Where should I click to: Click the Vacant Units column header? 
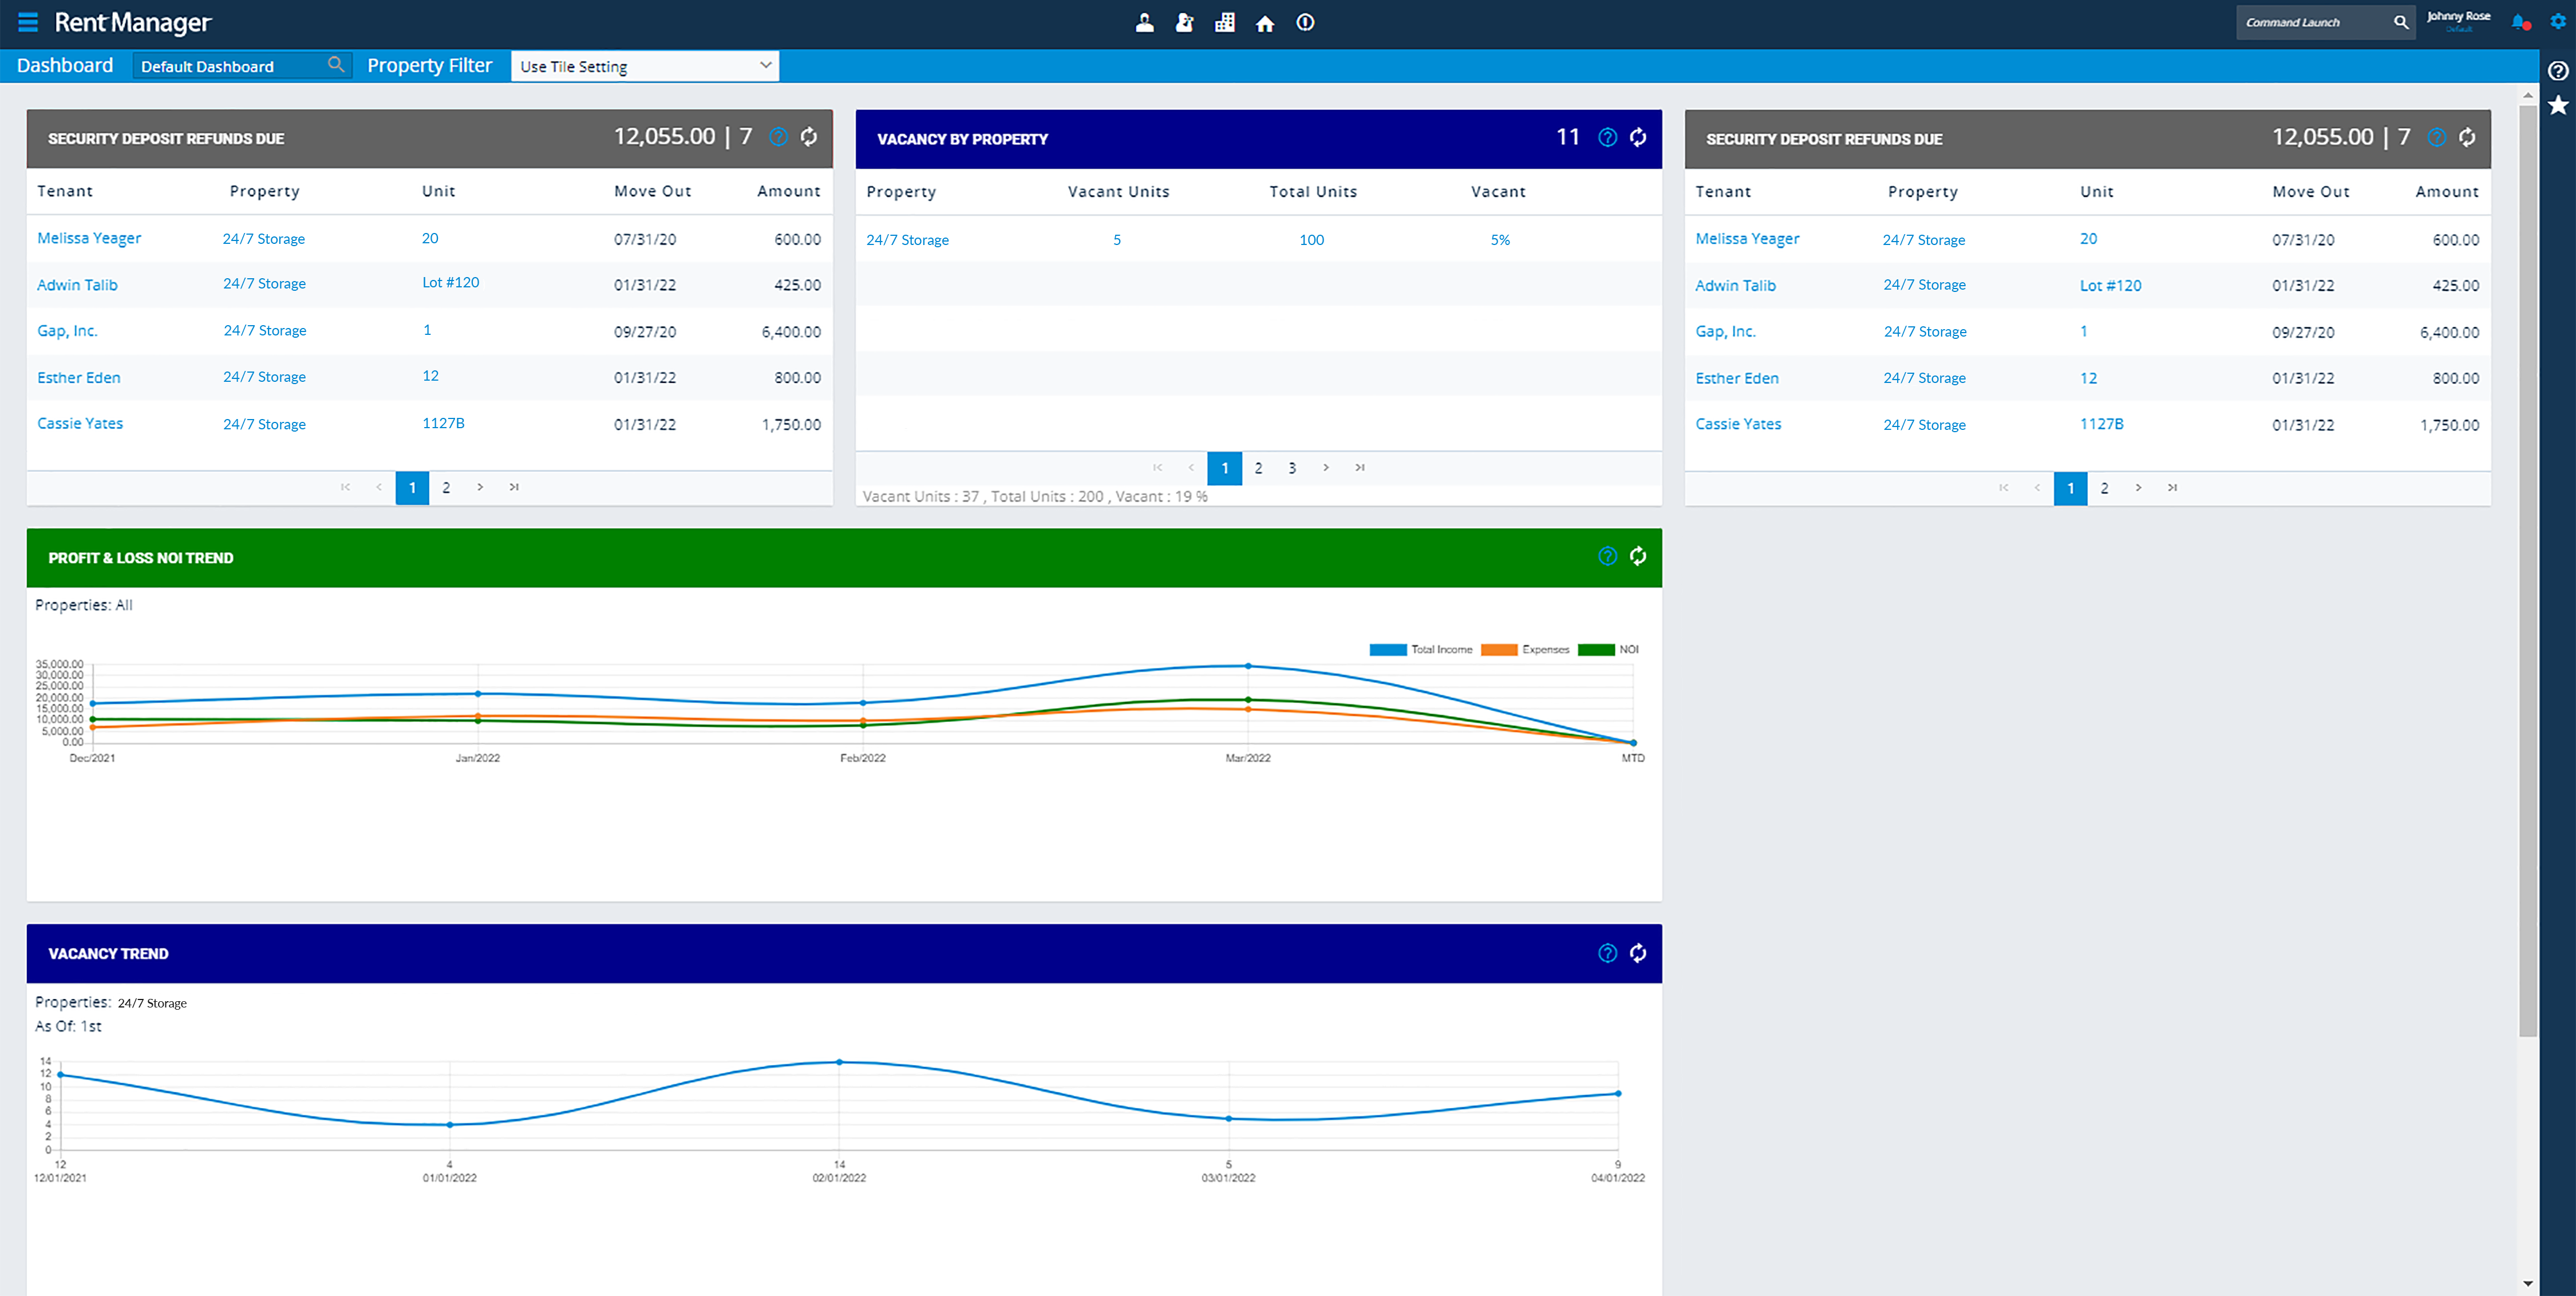[x=1118, y=191]
